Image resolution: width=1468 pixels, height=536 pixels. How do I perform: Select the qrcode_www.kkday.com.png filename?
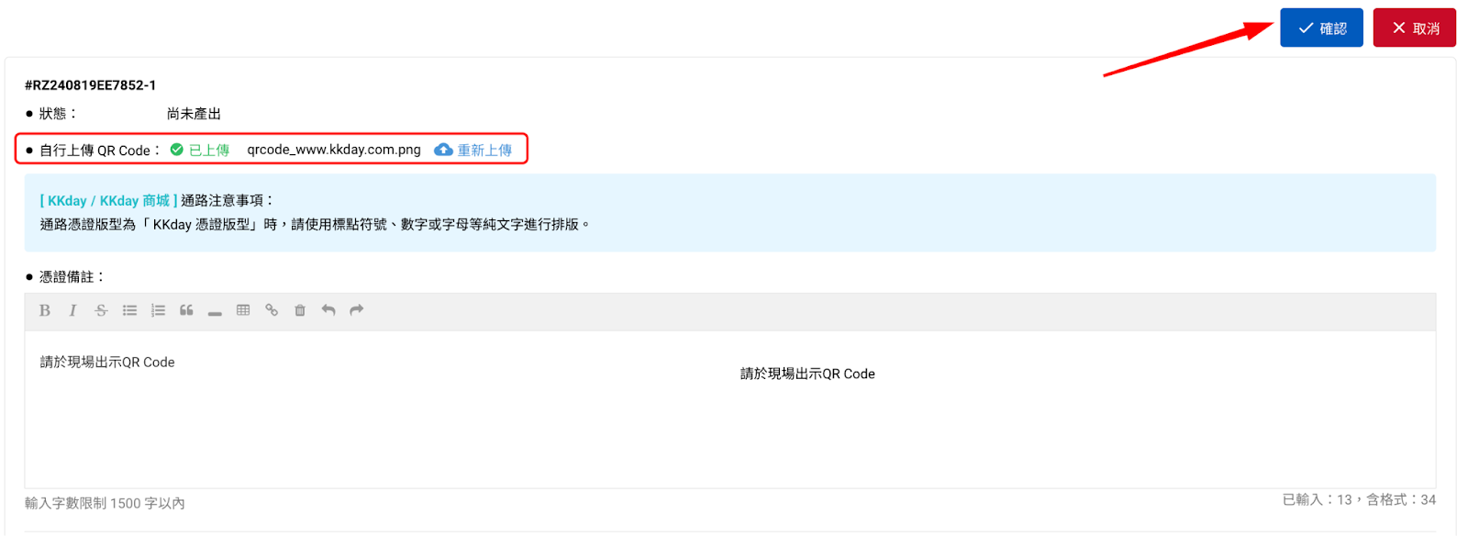pyautogui.click(x=334, y=150)
